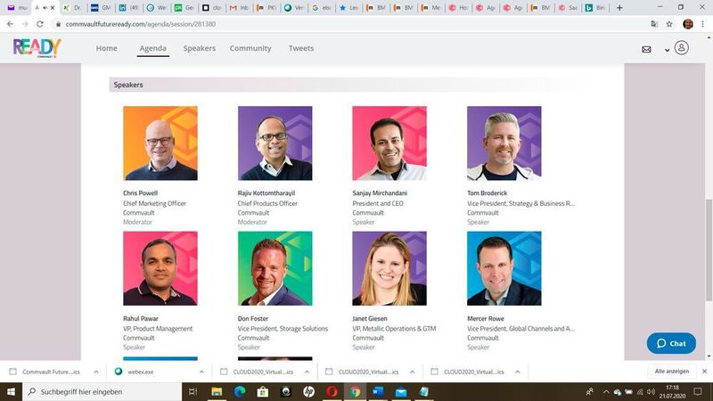
Task: Expand options for Commvault Future...ics download
Action: coord(96,372)
